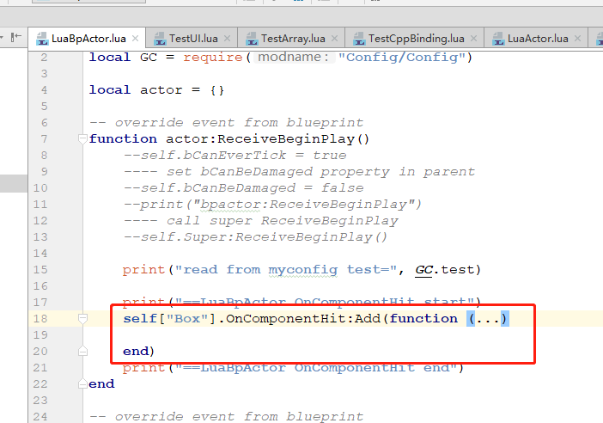Click the OnComponentHit end print on line 21
Image resolution: width=603 pixels, height=423 pixels.
pyautogui.click(x=294, y=368)
